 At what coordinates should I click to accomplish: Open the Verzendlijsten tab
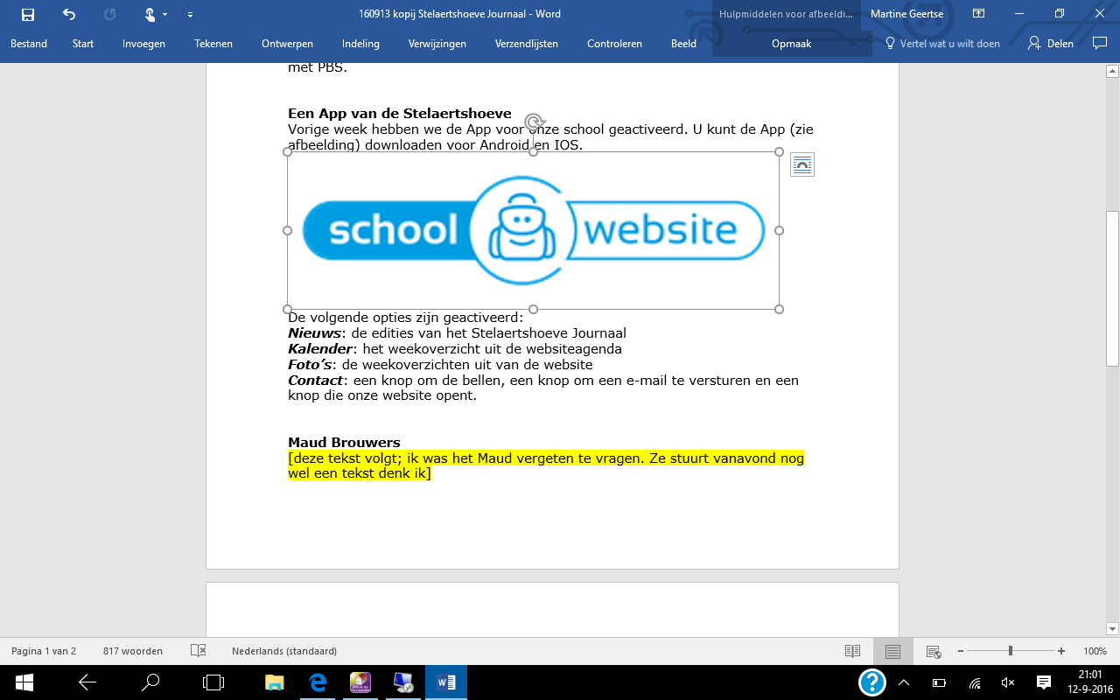pyautogui.click(x=526, y=44)
